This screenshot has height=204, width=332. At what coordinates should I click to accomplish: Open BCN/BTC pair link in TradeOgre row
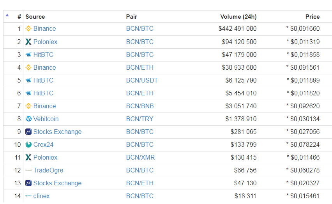tap(140, 170)
